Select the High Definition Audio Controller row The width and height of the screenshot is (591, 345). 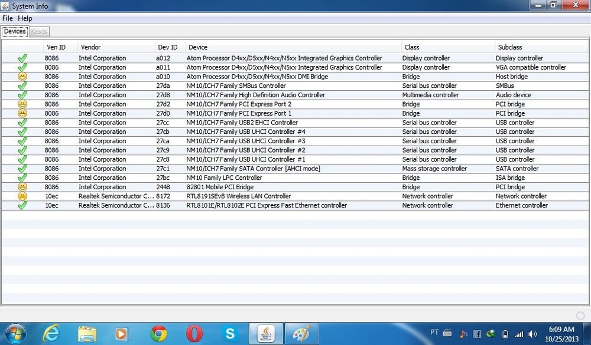[255, 95]
